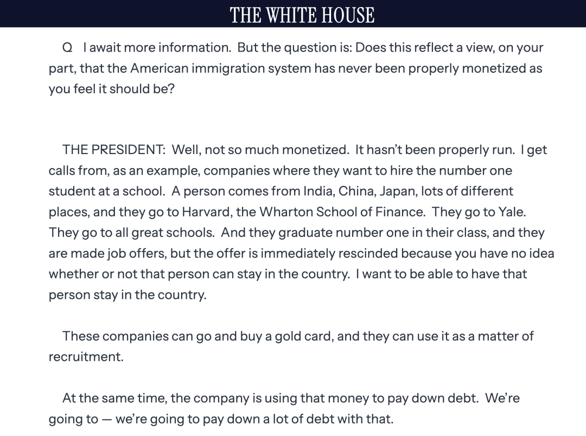This screenshot has height=436, width=586.
Task: Click the dark navy header bar
Action: (x=293, y=14)
